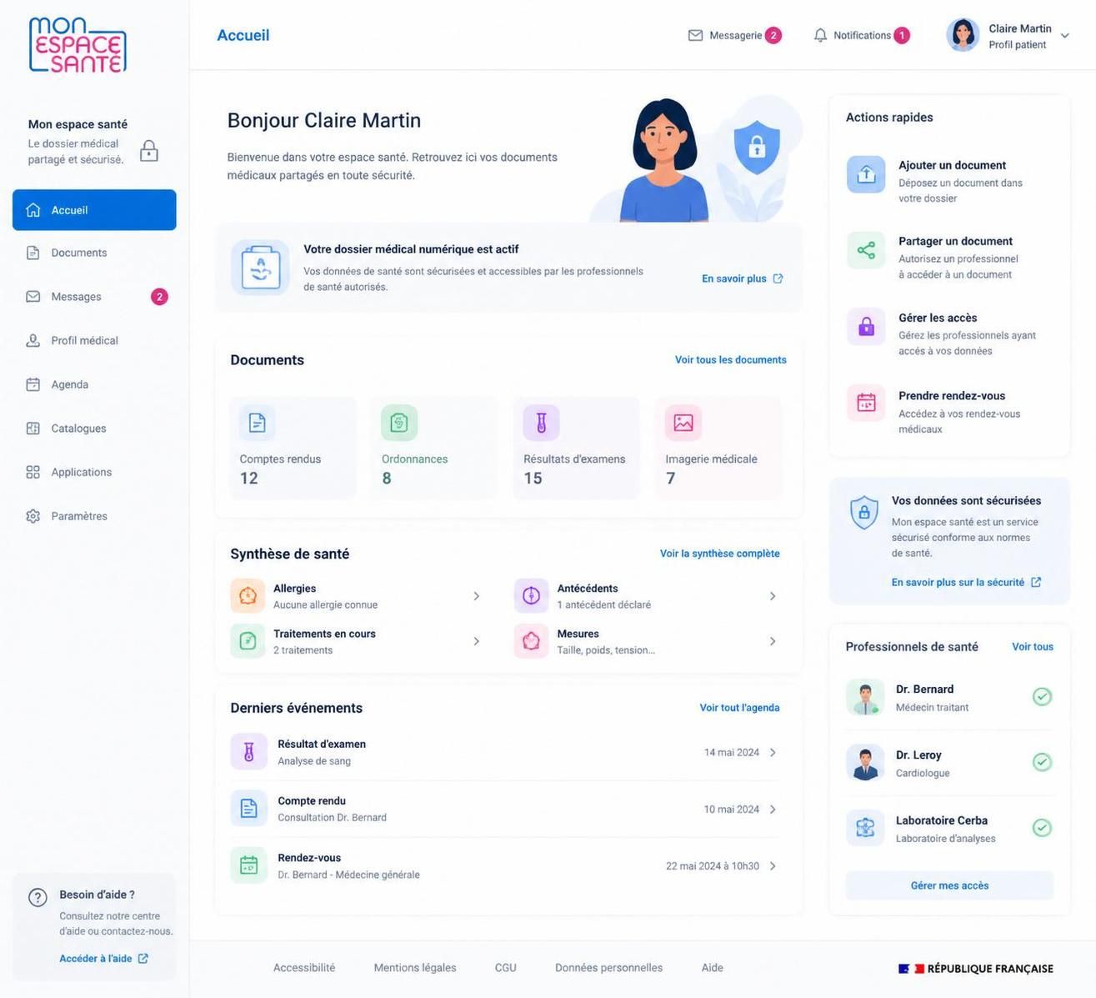Image resolution: width=1096 pixels, height=998 pixels.
Task: Toggle the green check for Dr. Bernard access
Action: pyautogui.click(x=1042, y=696)
